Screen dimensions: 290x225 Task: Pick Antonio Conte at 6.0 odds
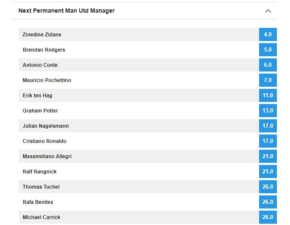[268, 65]
